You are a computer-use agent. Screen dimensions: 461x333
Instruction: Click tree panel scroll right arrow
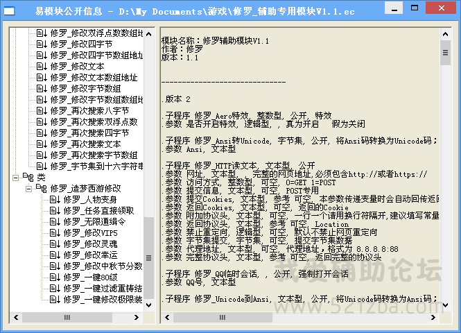tap(136, 318)
